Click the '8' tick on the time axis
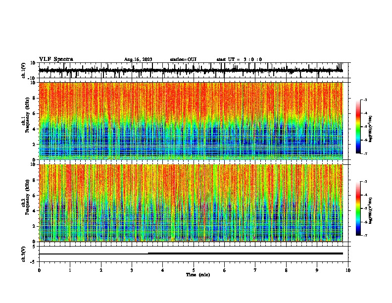Viewport: 392px width, 303px height. (x=286, y=270)
